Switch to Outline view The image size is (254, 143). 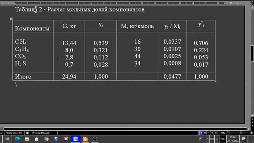click(212, 133)
